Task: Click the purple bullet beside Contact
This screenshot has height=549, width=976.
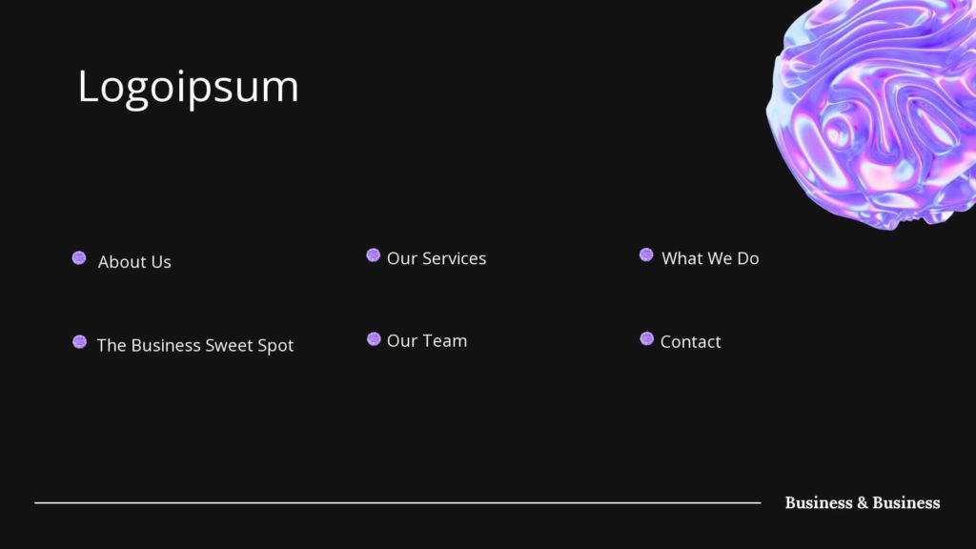Action: (647, 338)
